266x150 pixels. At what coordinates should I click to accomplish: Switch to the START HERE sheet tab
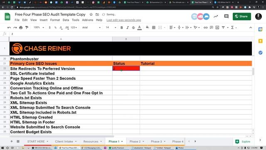(38, 142)
